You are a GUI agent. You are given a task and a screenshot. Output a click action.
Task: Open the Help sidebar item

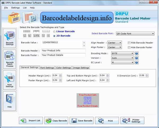tap(10, 101)
